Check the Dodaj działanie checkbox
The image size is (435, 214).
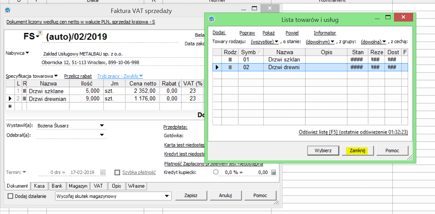(x=10, y=196)
